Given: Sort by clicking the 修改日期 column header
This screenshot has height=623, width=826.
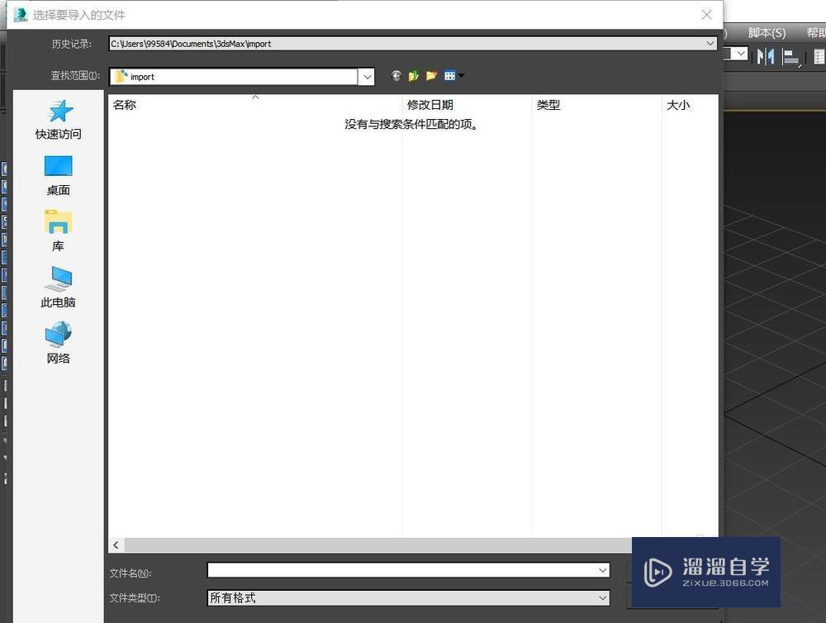Looking at the screenshot, I should pos(430,105).
